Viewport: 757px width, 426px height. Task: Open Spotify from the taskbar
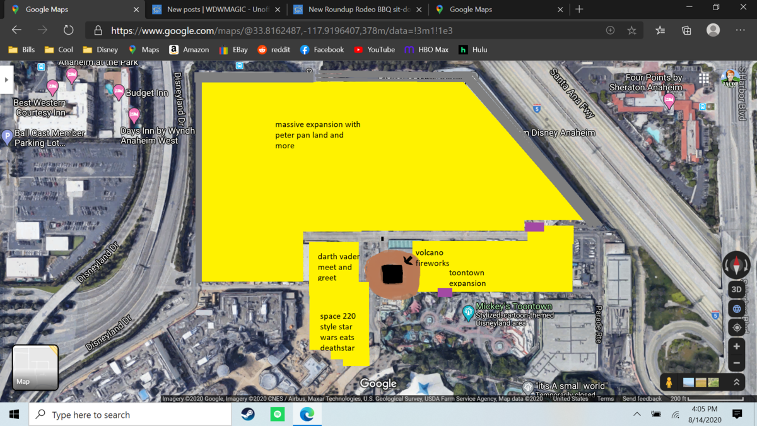point(278,415)
